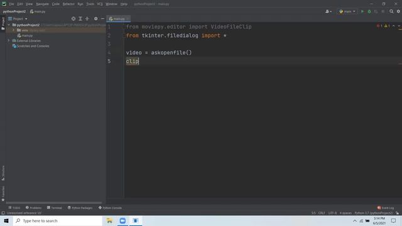Open the Project view selector dropdown
The height and width of the screenshot is (226, 402).
[x=18, y=19]
